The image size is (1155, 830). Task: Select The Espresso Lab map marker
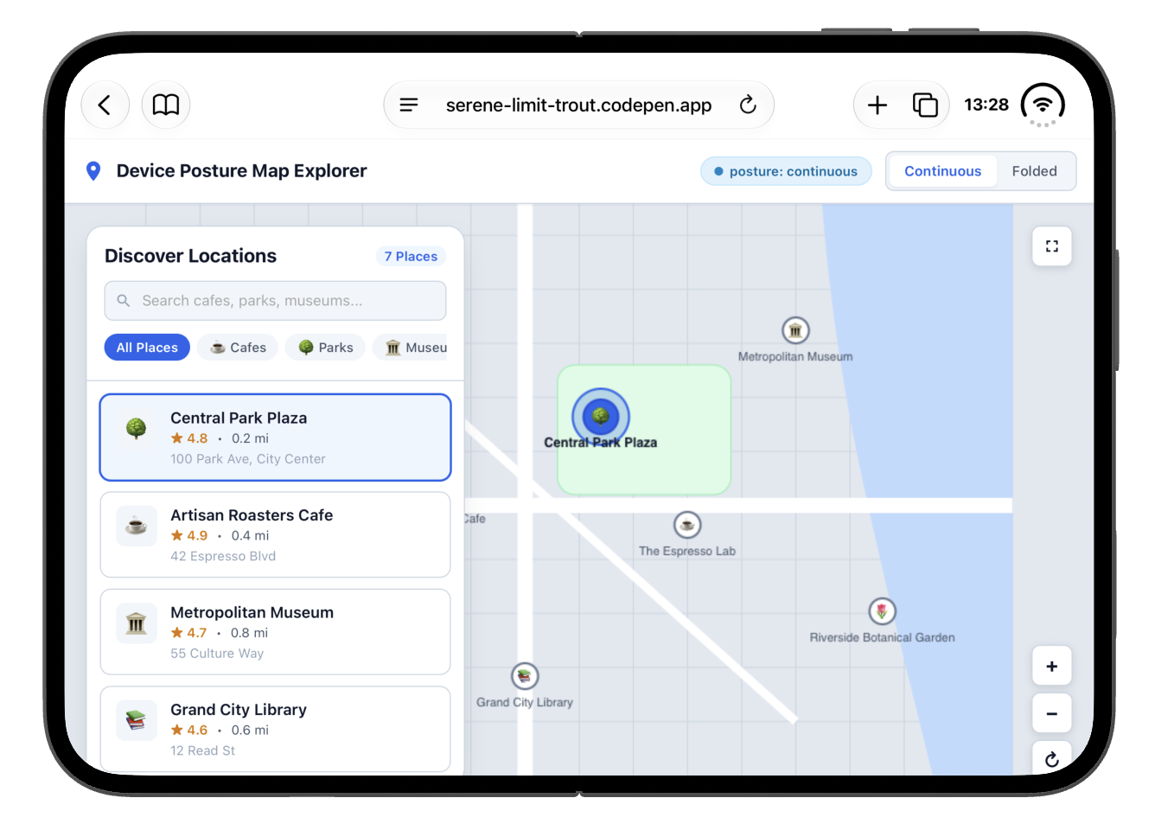click(x=687, y=525)
